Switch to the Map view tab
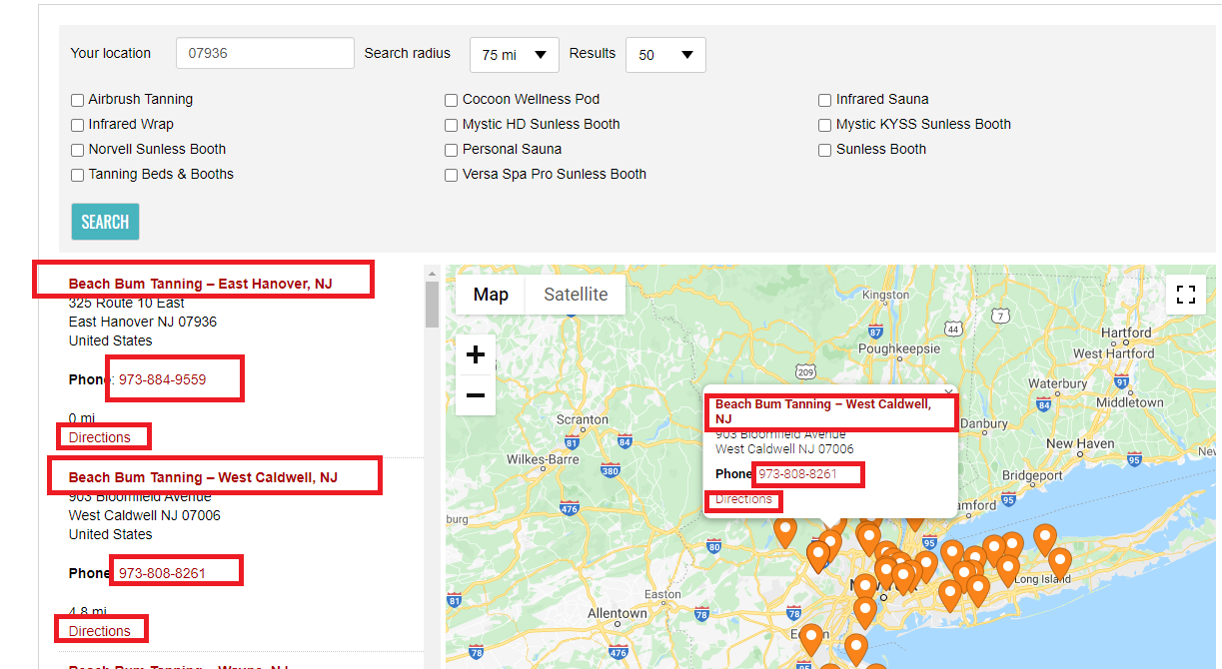1222x669 pixels. [x=491, y=295]
